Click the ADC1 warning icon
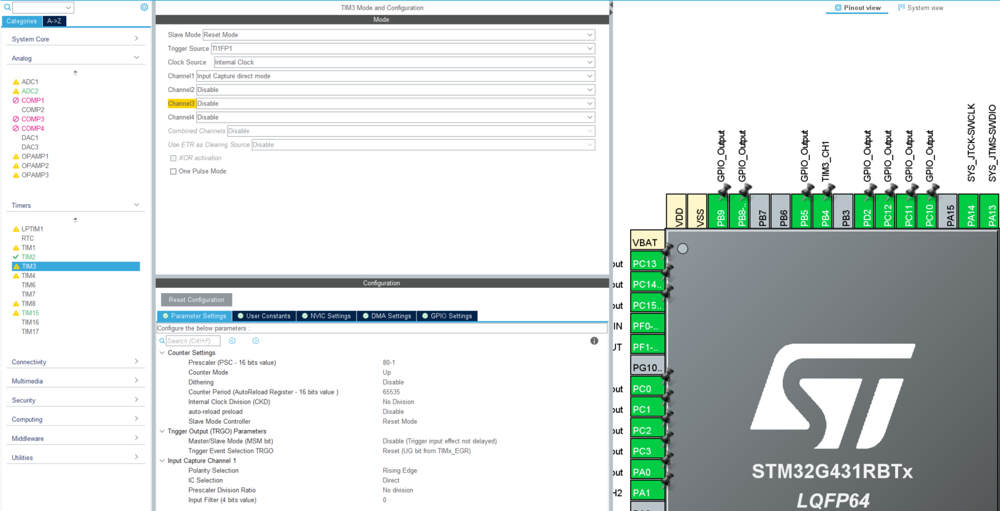This screenshot has width=1000, height=511. tap(16, 82)
